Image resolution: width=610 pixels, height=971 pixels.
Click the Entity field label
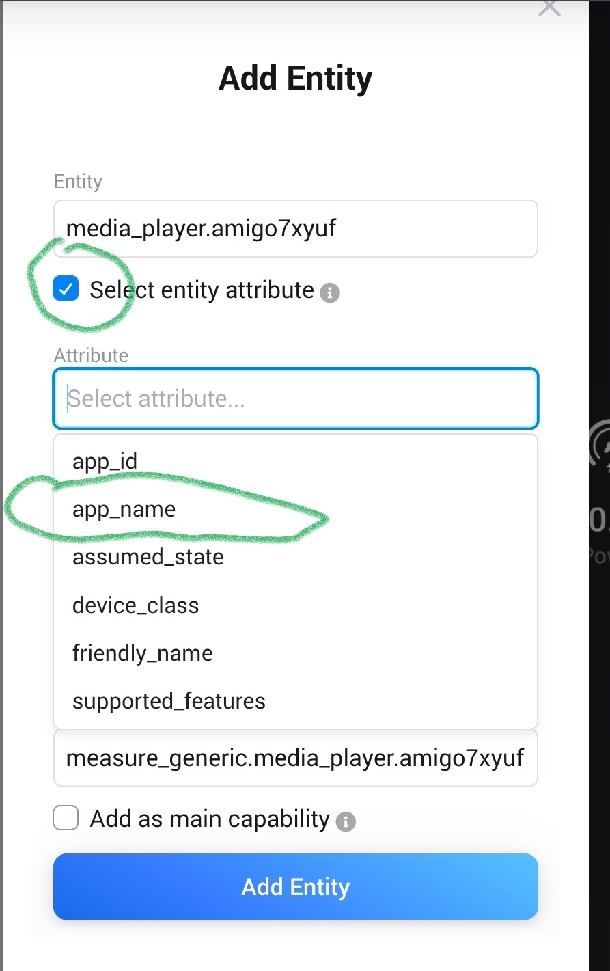coord(78,181)
